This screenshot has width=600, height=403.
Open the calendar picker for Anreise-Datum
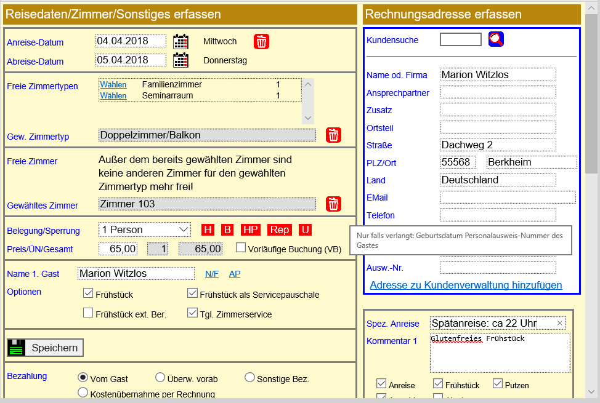pyautogui.click(x=182, y=41)
